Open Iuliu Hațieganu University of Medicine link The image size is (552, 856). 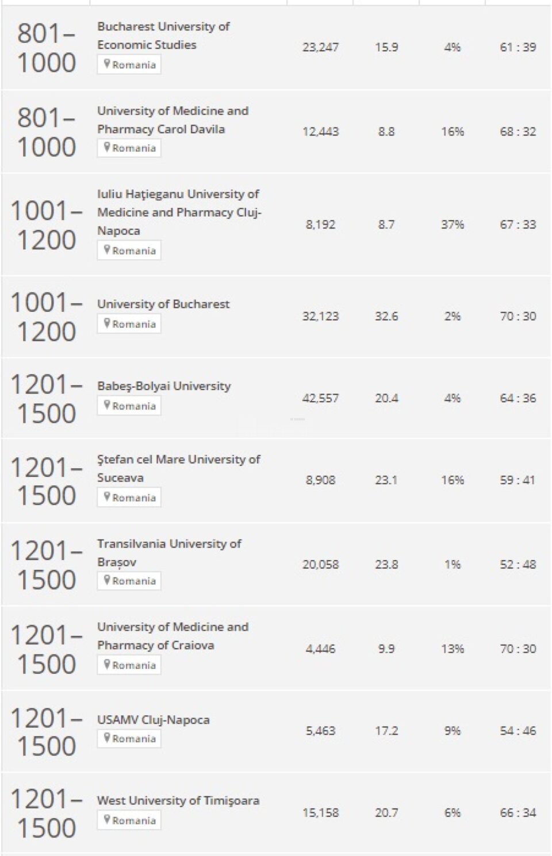point(179,212)
